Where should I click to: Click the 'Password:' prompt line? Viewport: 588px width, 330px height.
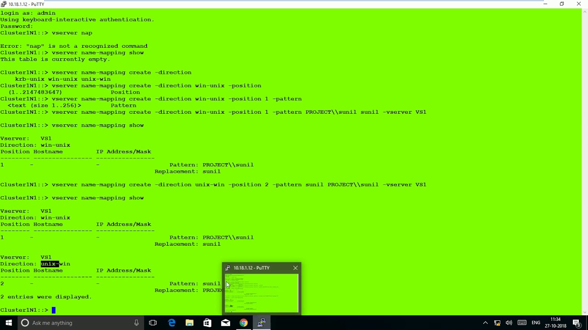[17, 26]
